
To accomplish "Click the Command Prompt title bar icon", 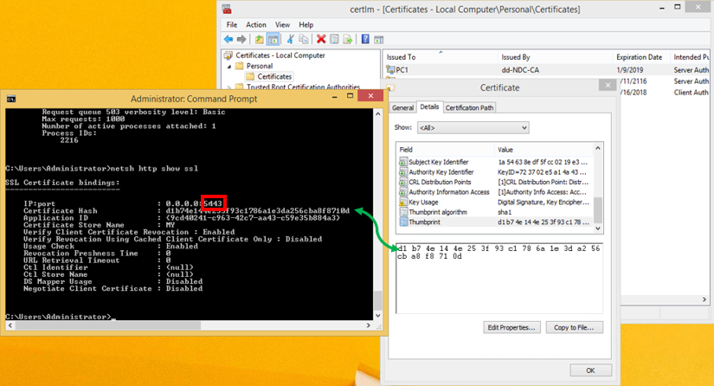I will click(x=11, y=99).
